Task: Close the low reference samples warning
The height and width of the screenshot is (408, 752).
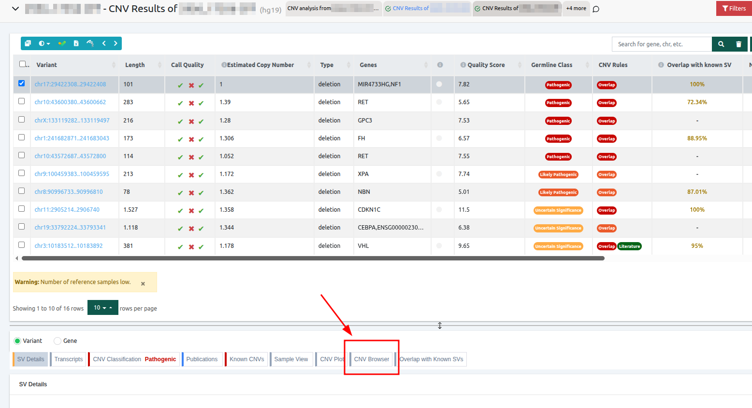Action: click(143, 284)
